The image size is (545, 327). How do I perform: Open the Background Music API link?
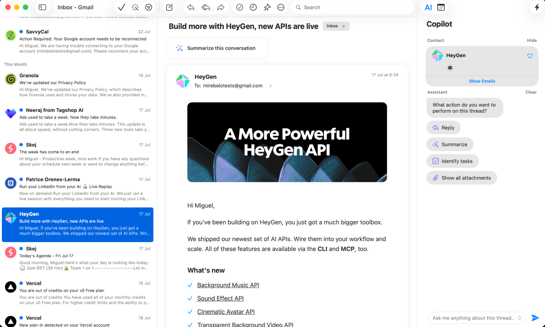pyautogui.click(x=228, y=285)
